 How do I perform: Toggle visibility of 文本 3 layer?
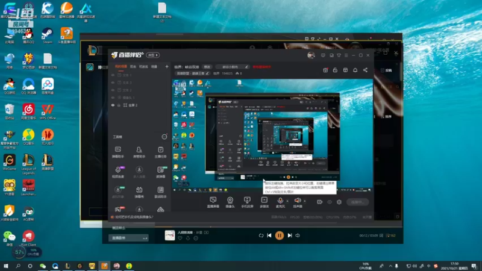113,83
